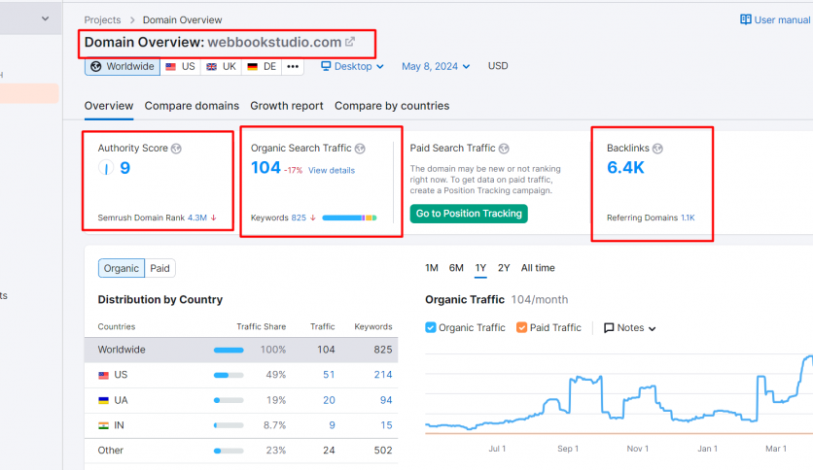Switch to Overview tab
This screenshot has height=470, width=813.
pyautogui.click(x=109, y=106)
